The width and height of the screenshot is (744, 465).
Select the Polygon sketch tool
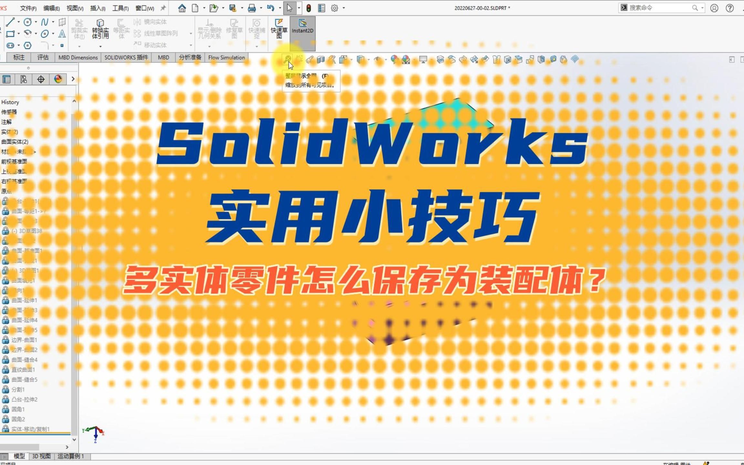[28, 45]
